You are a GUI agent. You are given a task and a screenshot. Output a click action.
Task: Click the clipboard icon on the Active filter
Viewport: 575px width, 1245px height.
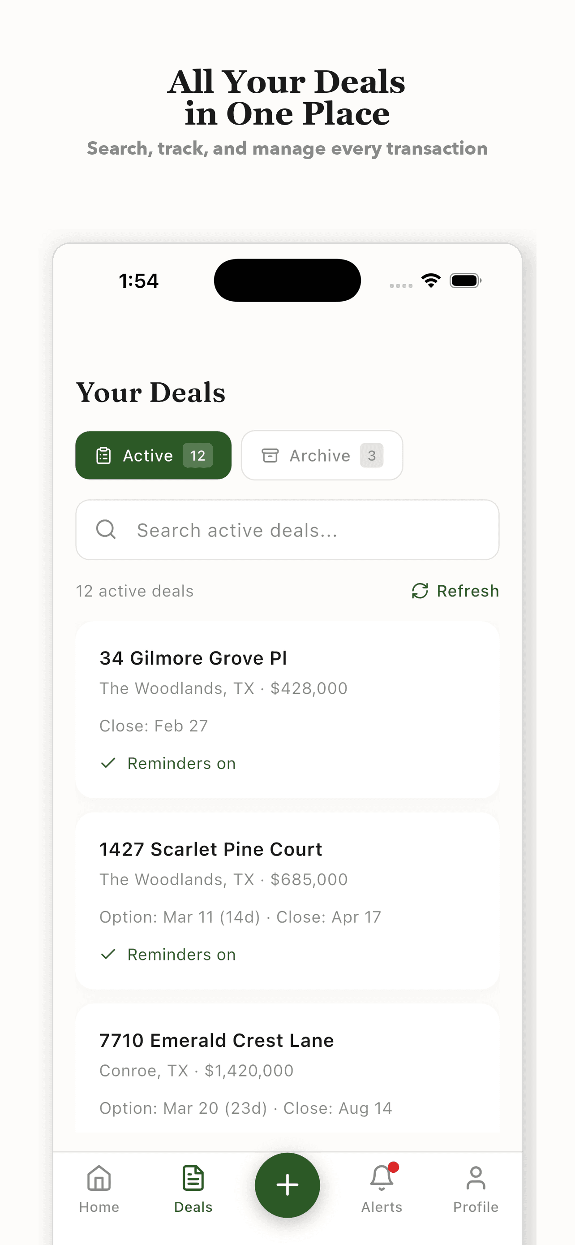pos(104,455)
